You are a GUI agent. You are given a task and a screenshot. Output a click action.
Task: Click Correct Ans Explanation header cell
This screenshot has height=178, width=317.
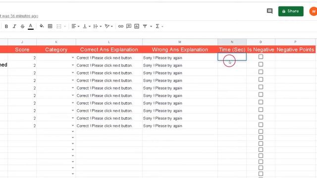109,49
